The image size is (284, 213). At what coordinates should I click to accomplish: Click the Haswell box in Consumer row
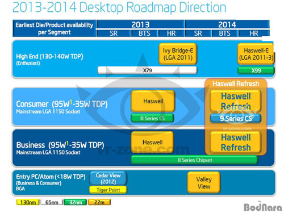click(153, 101)
